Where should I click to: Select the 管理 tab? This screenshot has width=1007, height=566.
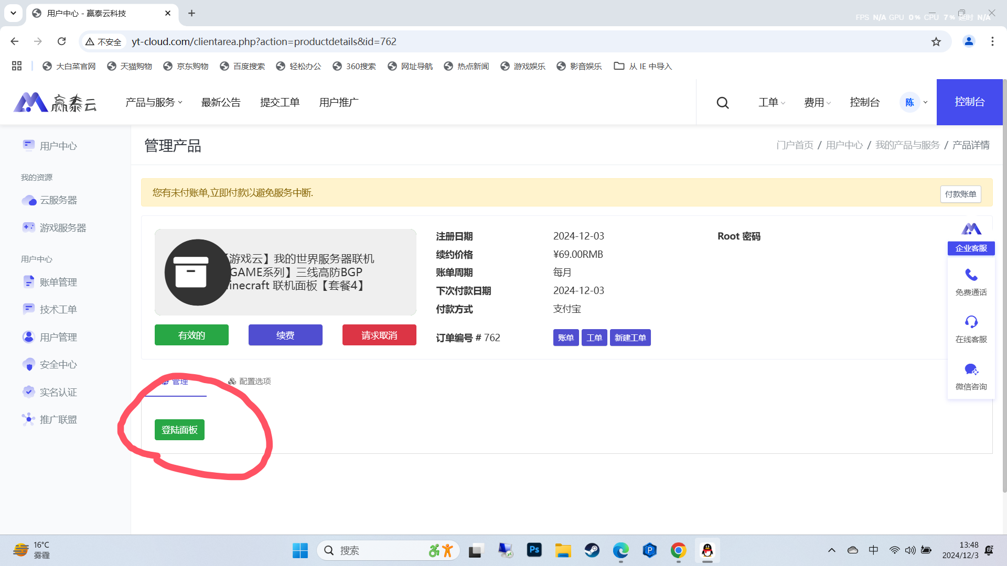click(175, 382)
